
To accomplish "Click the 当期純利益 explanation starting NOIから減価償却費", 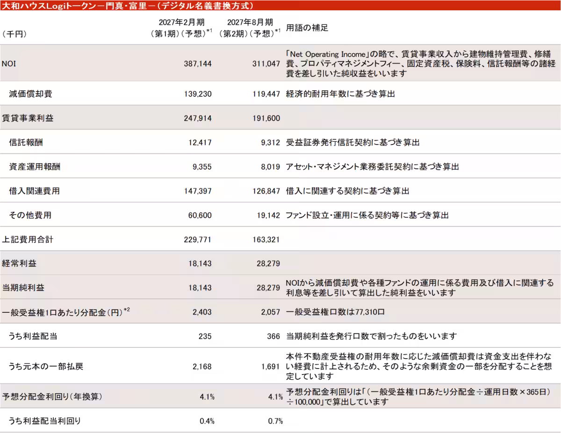I will tap(420, 288).
